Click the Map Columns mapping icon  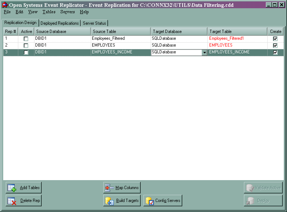click(x=108, y=187)
